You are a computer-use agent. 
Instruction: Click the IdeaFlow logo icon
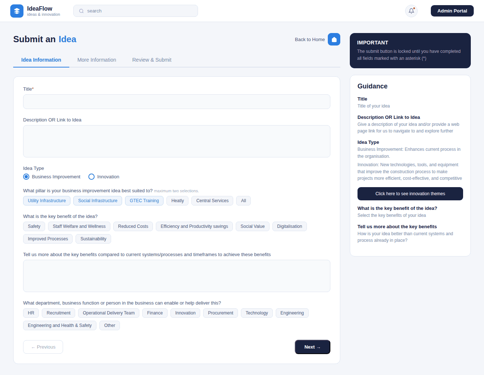tap(17, 11)
